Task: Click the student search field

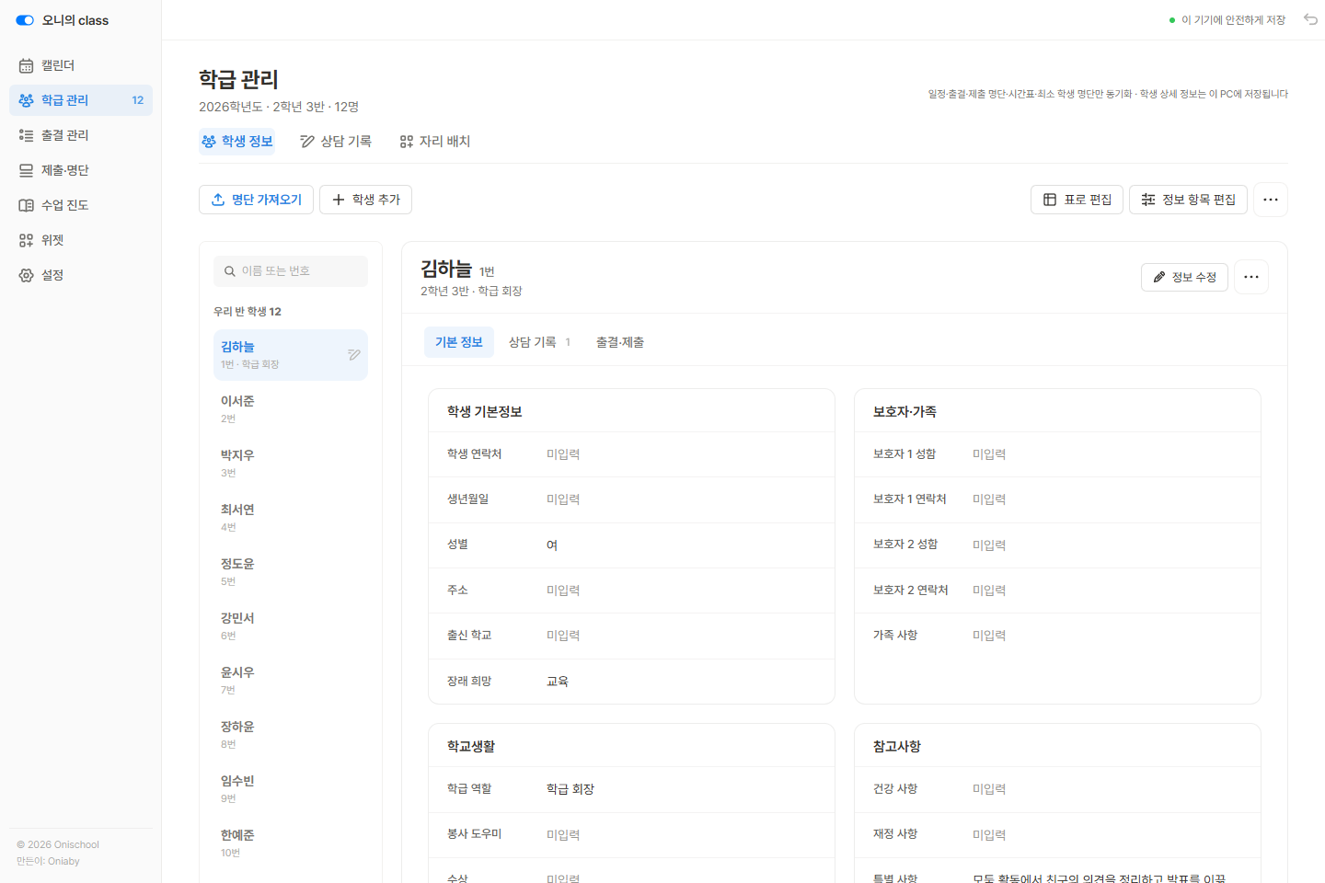Action: click(x=291, y=271)
